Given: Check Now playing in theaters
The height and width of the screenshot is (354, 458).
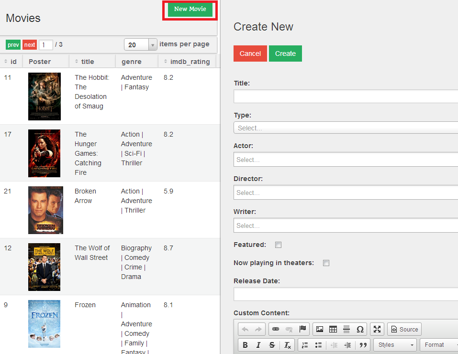Looking at the screenshot, I should (326, 263).
